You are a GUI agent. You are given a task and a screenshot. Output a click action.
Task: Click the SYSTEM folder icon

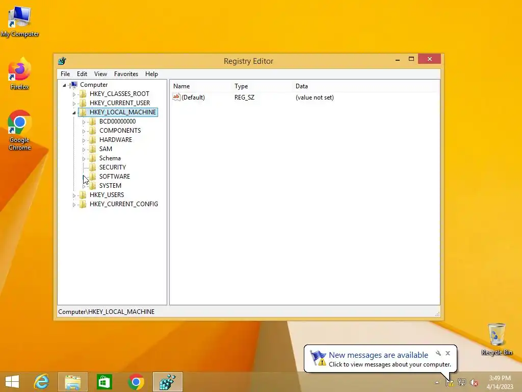point(93,185)
